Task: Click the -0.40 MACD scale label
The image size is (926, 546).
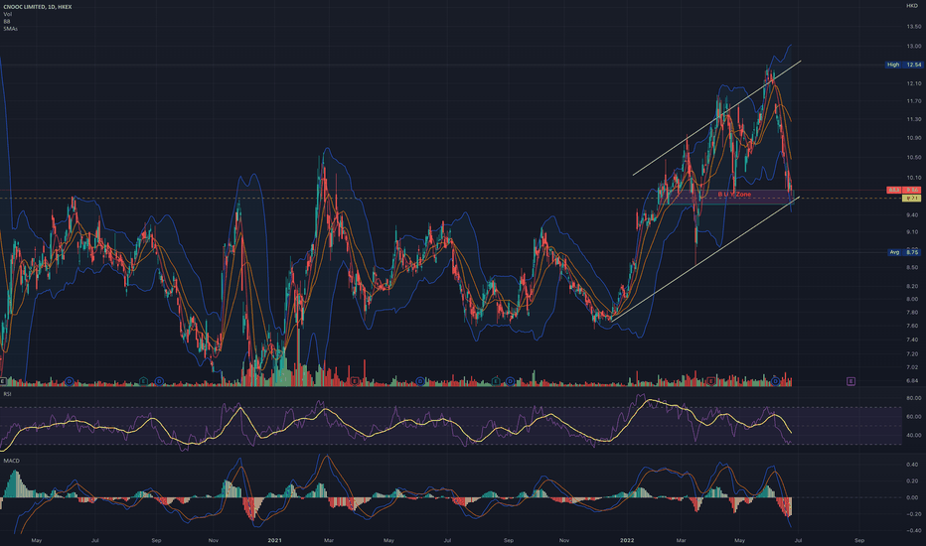Action: point(913,530)
